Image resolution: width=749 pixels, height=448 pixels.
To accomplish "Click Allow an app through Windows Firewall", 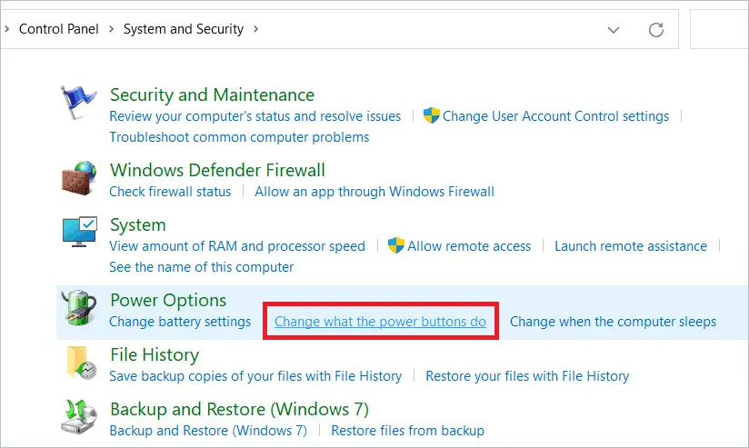I will pyautogui.click(x=374, y=192).
